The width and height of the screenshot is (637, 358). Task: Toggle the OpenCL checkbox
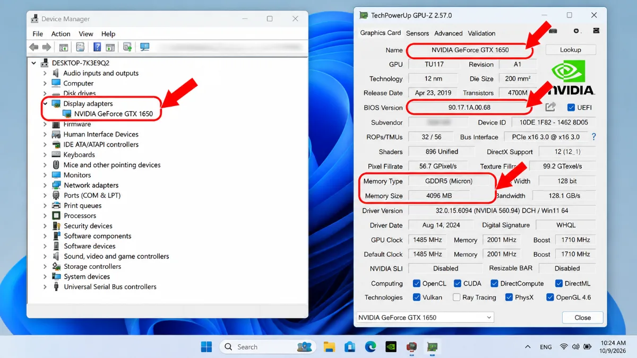[417, 284]
